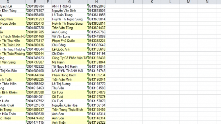
Task: Select column K header
Action: click(152, 2)
